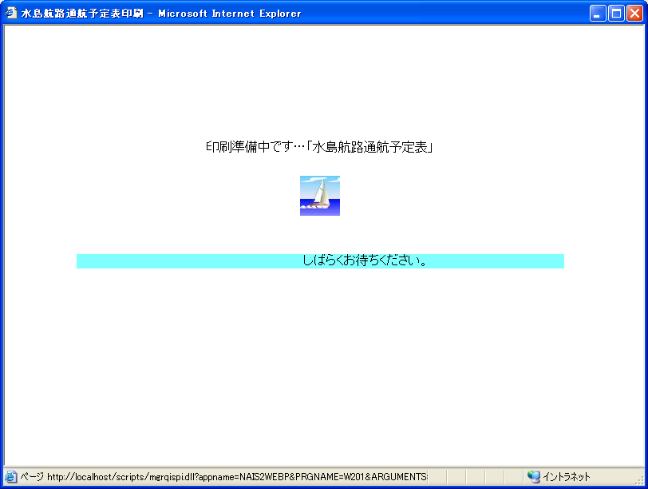
Task: Click the first empty status bar pane
Action: point(438,477)
